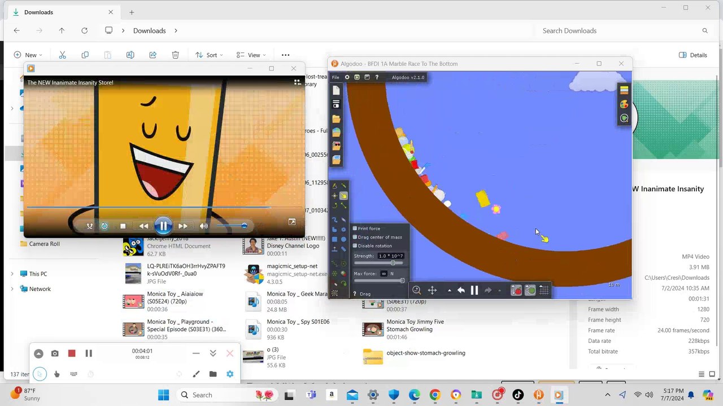Viewport: 723px width, 406px height.
Task: Collapse the recorder panel double chevron
Action: (213, 354)
